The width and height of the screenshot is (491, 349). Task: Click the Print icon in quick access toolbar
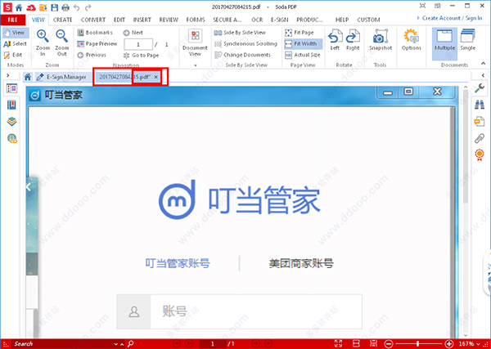point(65,7)
